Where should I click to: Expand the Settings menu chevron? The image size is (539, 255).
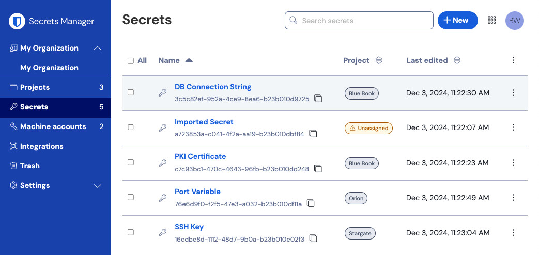point(97,186)
